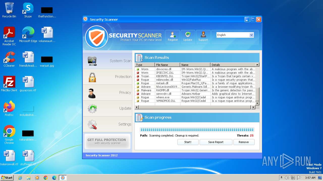Click the Windows Start button

coord(7,177)
